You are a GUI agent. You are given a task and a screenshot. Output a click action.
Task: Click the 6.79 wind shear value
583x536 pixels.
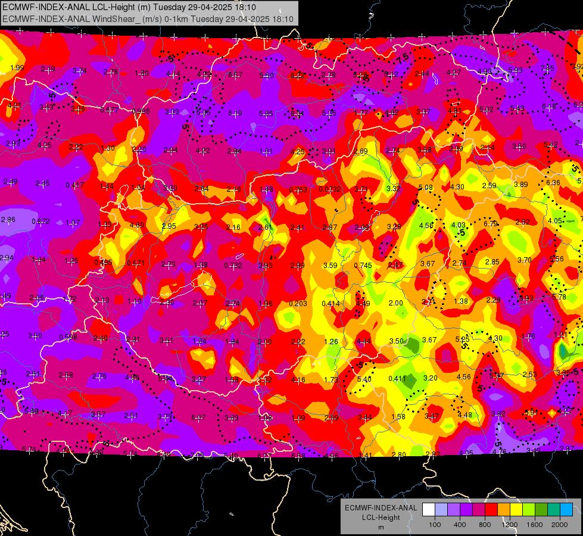tap(491, 223)
